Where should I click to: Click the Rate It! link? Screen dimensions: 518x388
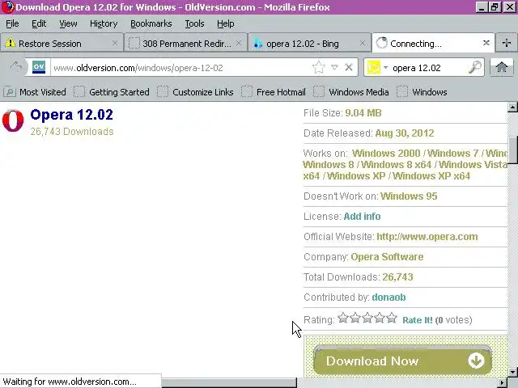point(418,320)
